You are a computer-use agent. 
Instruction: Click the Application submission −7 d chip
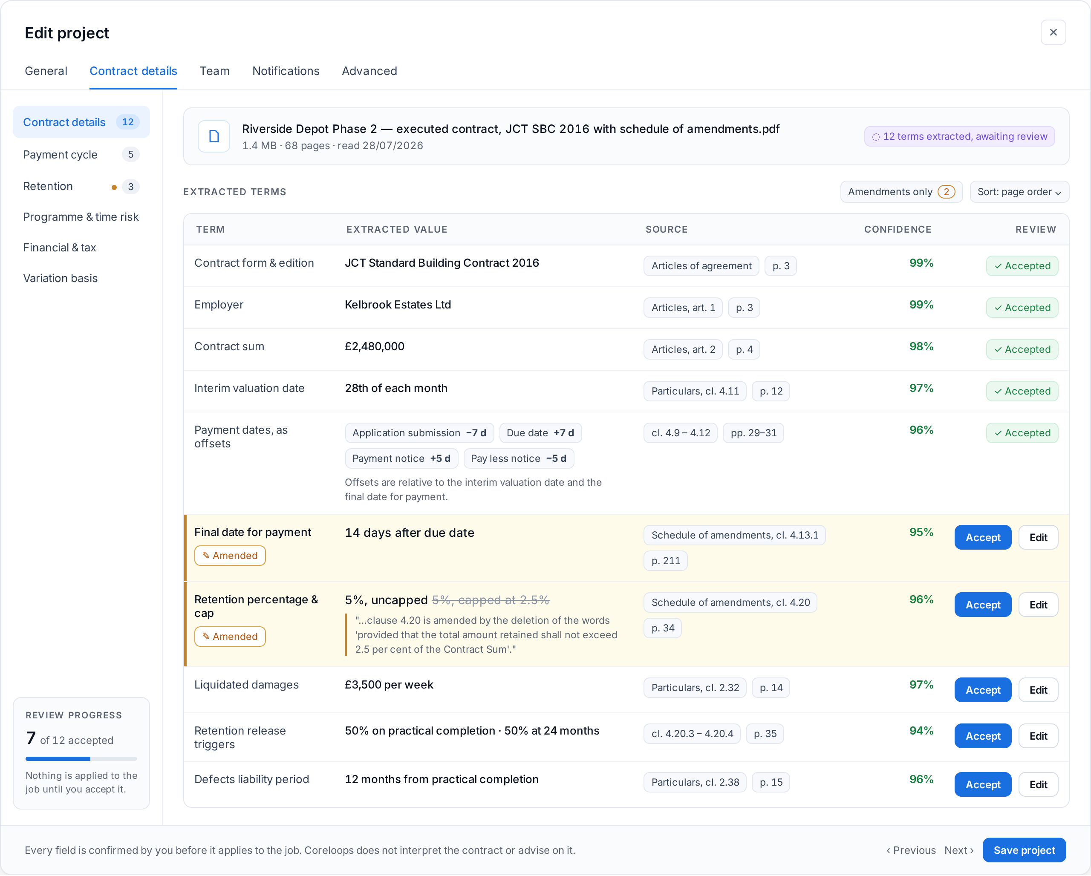419,433
